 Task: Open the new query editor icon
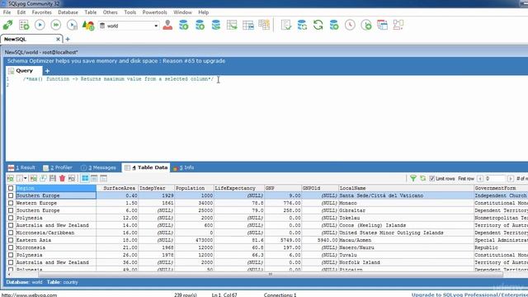coord(24,25)
